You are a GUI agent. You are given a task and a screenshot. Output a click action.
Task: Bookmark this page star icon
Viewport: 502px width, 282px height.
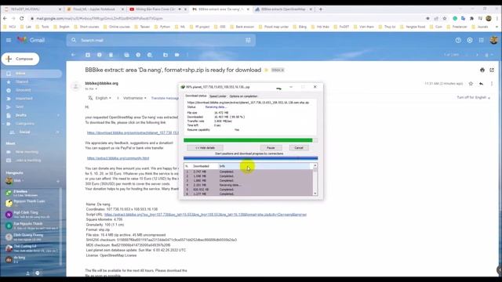(x=445, y=19)
